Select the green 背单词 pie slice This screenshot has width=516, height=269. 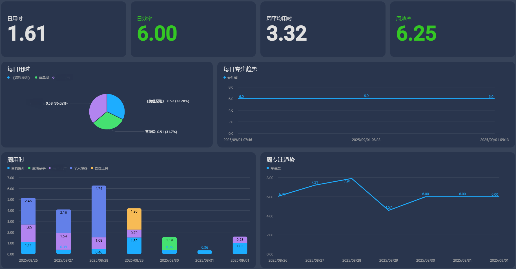pos(108,121)
